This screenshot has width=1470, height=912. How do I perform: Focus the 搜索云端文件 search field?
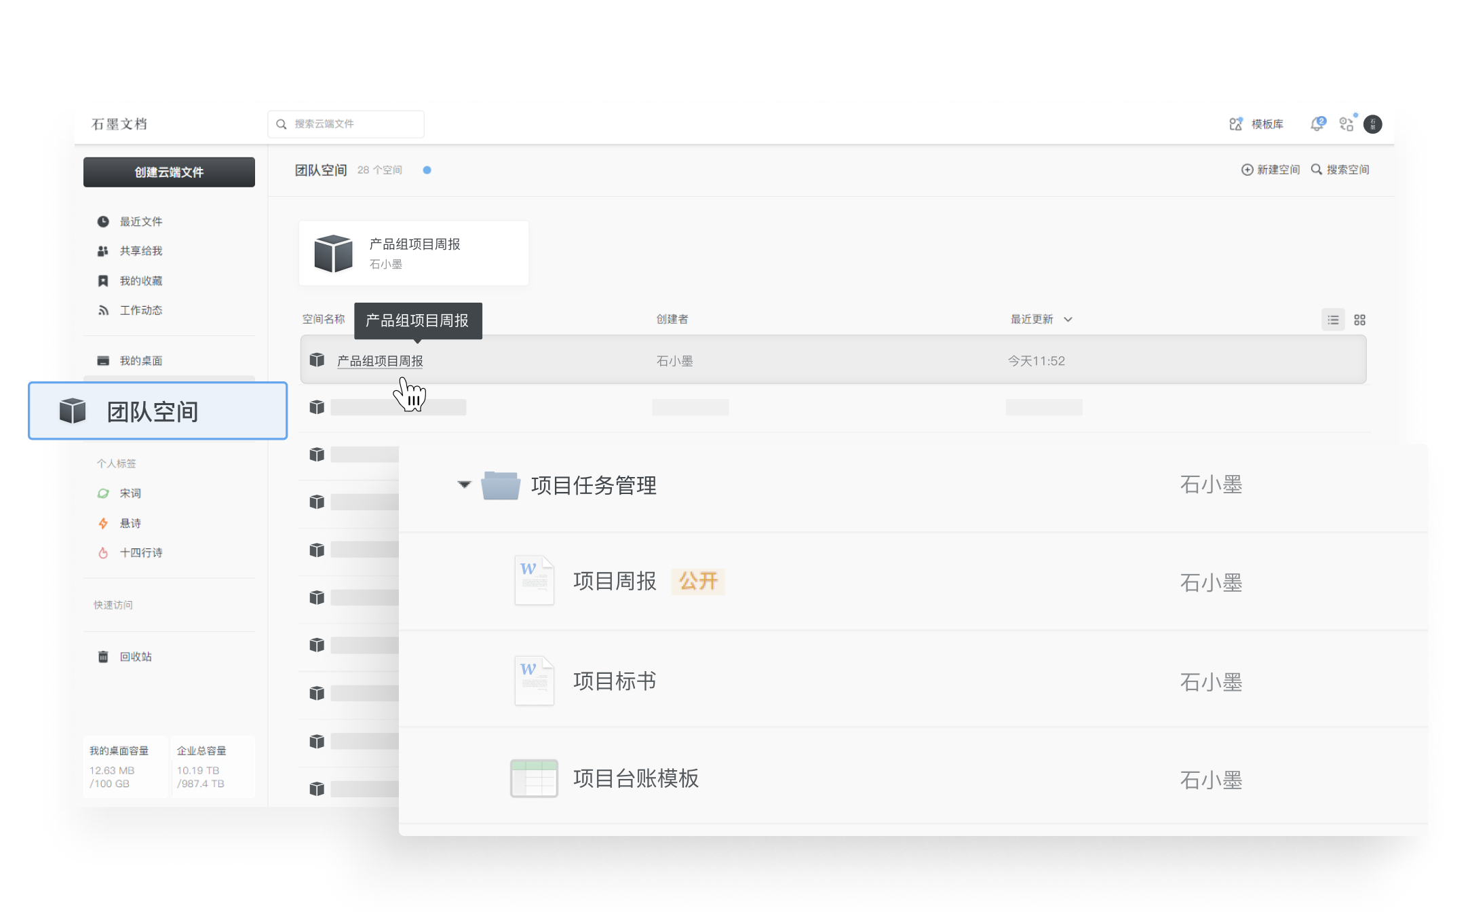(x=346, y=124)
